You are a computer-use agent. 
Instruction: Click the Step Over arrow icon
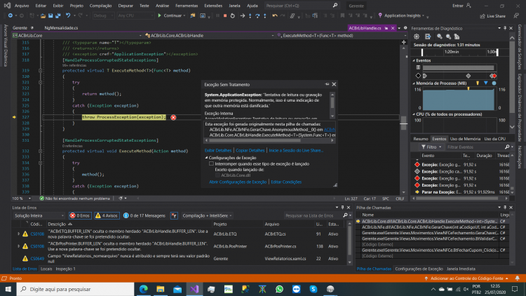coord(257,15)
